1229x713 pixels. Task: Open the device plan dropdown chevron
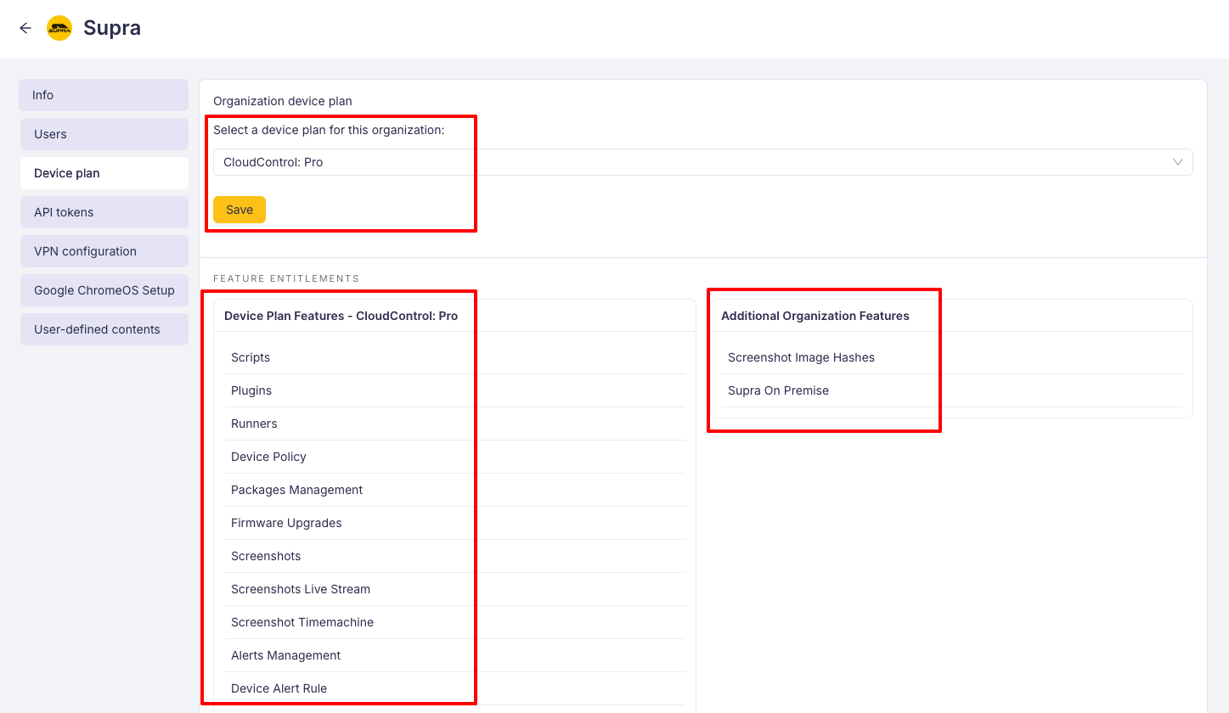(x=1177, y=162)
